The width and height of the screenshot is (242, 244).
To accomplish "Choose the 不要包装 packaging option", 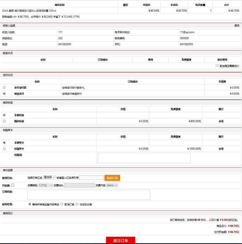I will tap(4, 115).
